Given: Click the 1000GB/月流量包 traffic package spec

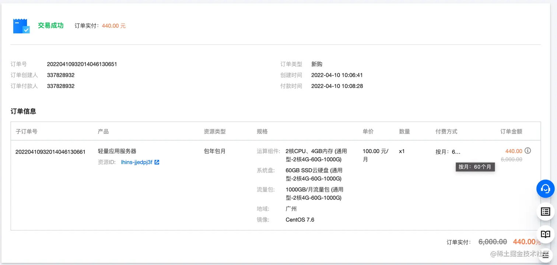Looking at the screenshot, I should pyautogui.click(x=315, y=194).
